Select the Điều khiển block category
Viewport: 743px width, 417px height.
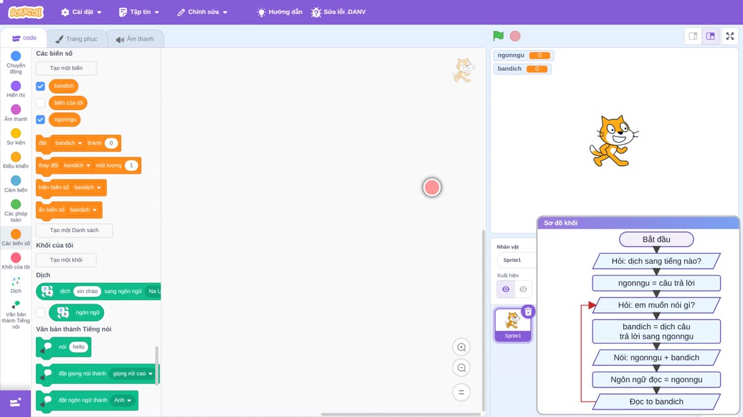(x=16, y=161)
